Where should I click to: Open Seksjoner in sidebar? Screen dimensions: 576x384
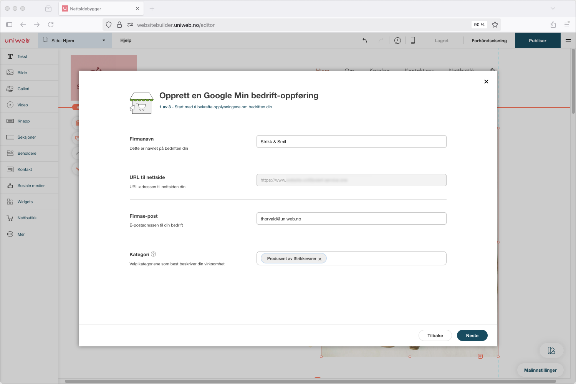(x=29, y=137)
